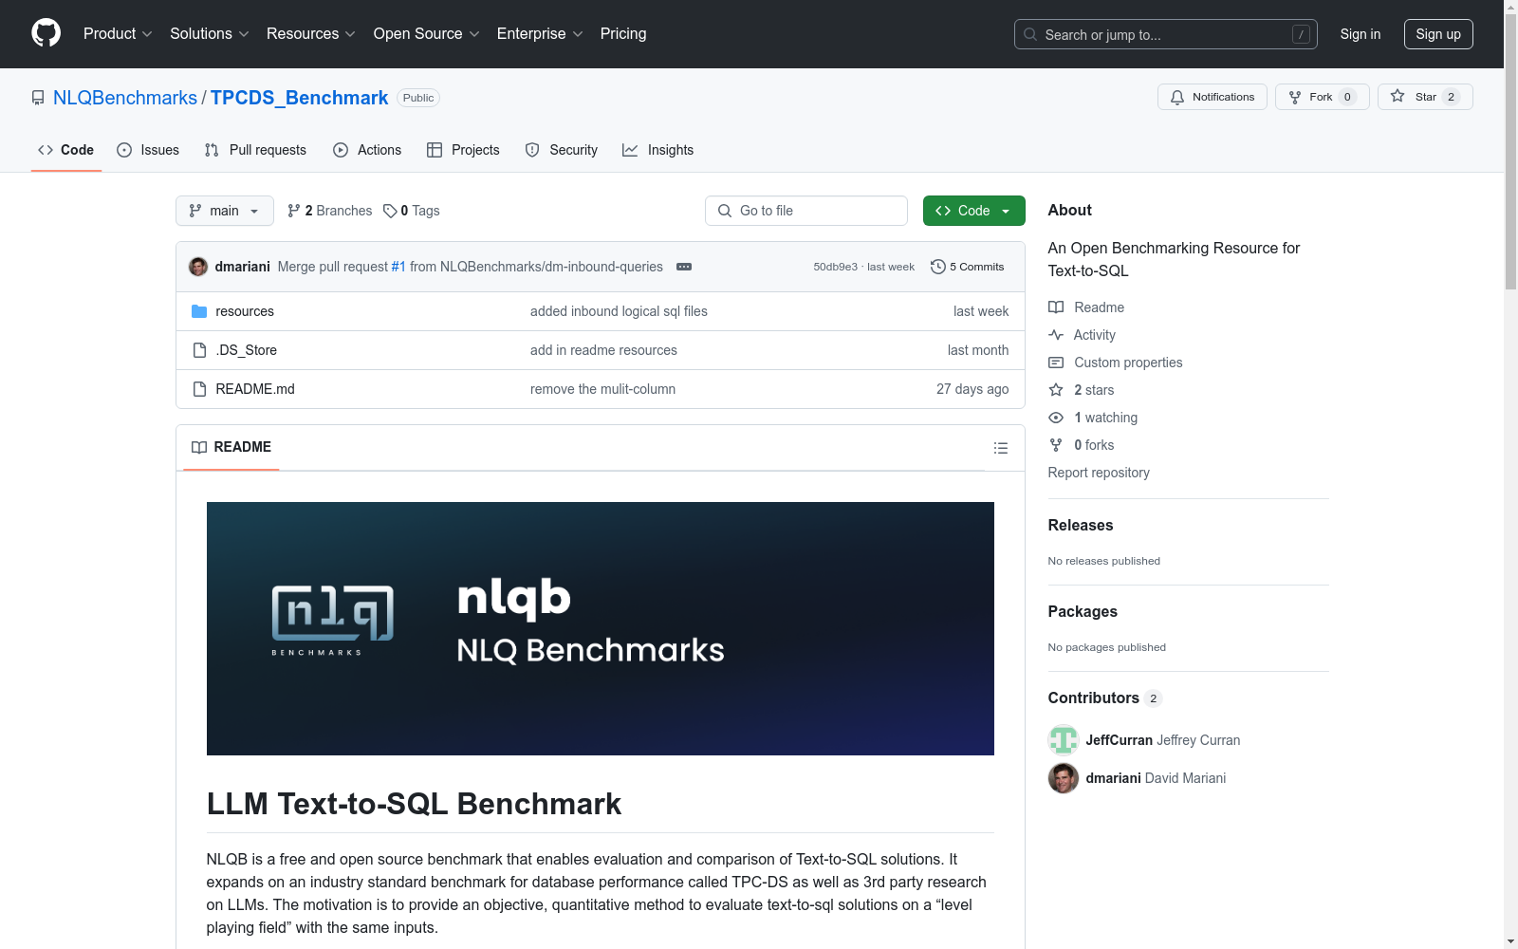This screenshot has height=949, width=1518.
Task: Open pull request #1 link
Action: [x=398, y=267]
